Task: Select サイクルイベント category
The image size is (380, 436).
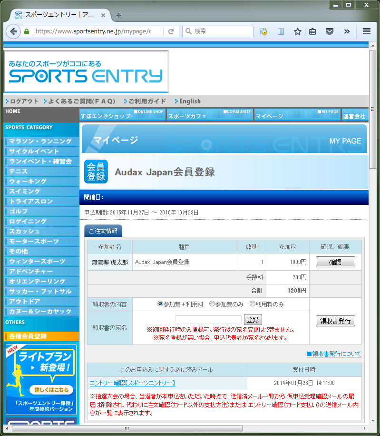Action: click(x=42, y=151)
